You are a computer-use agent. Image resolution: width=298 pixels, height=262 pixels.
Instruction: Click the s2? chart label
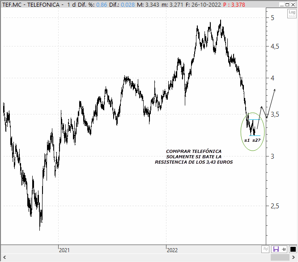(x=256, y=140)
